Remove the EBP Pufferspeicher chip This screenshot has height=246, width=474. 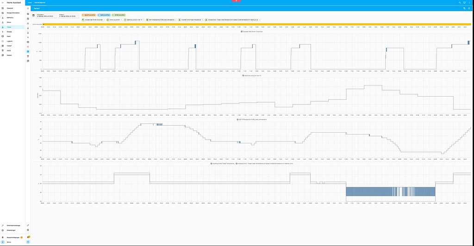click(175, 20)
